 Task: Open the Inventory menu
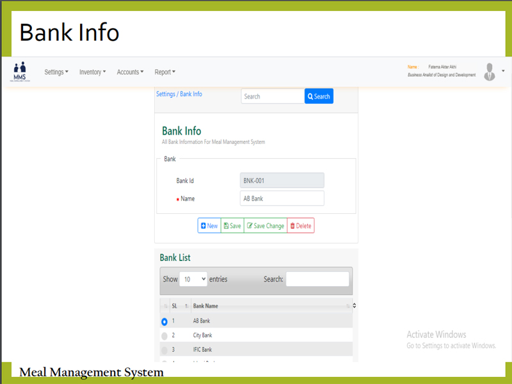point(92,72)
